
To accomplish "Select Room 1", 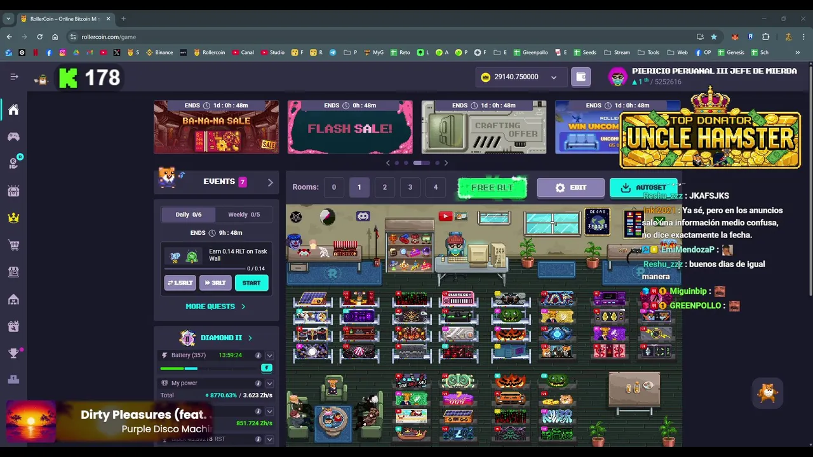I will click(x=359, y=187).
